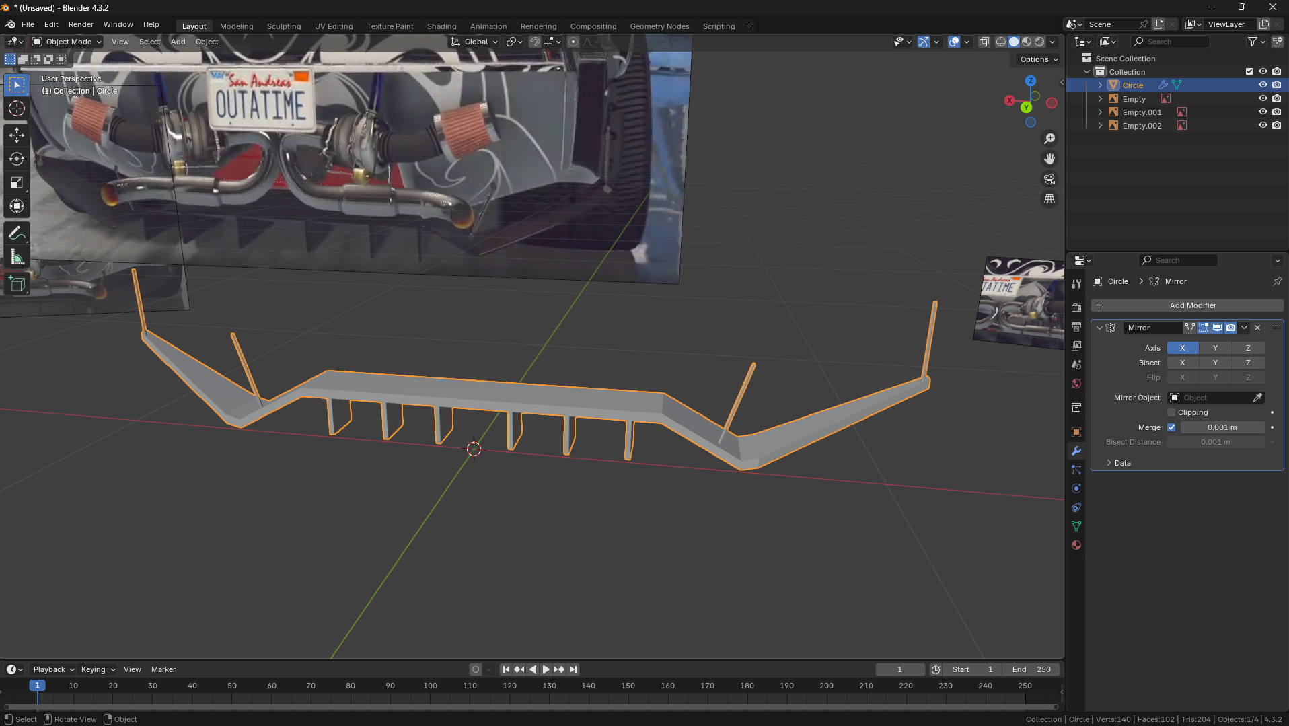Click the End frame 250 field

(1031, 669)
